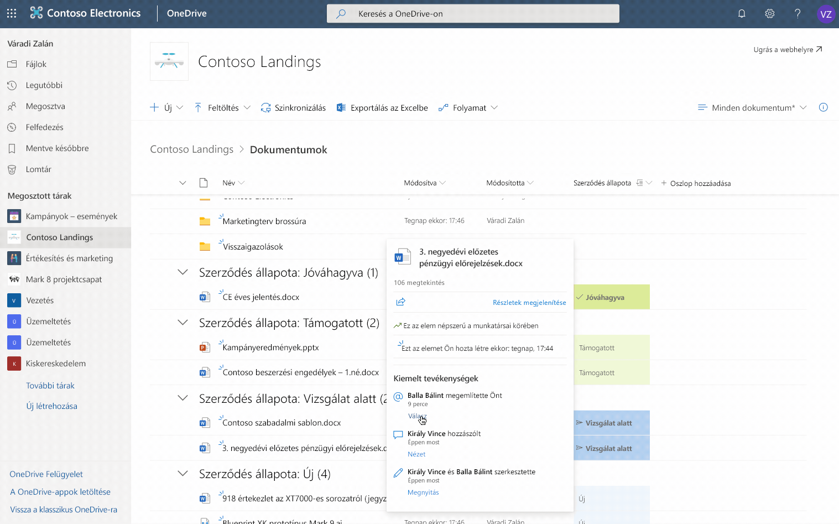Collapse the Támogatott group
Image resolution: width=839 pixels, height=524 pixels.
(183, 323)
